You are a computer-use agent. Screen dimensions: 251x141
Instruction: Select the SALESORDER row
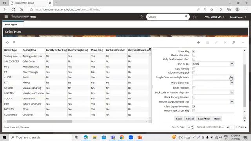pyautogui.click(x=76, y=61)
